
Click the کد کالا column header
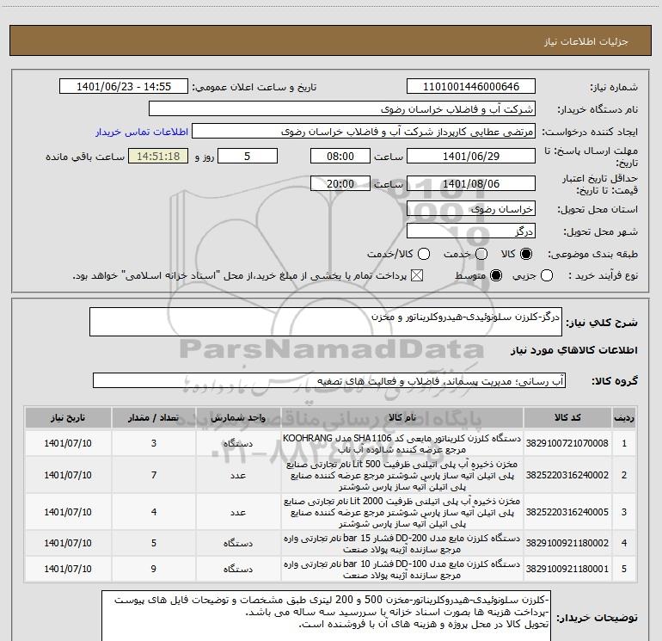[567, 417]
